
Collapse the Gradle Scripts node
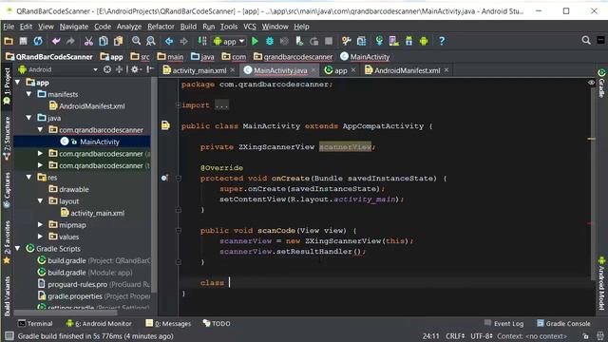coord(17,248)
